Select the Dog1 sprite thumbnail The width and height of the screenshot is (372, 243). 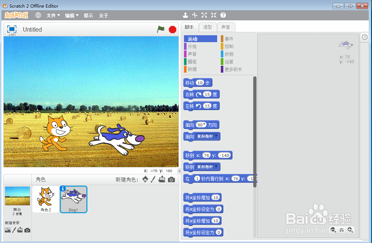pyautogui.click(x=74, y=199)
